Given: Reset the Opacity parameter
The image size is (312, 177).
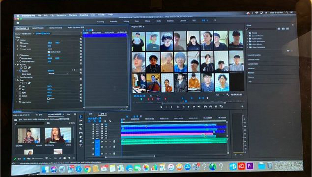Looking at the screenshot, I should (x=81, y=70).
